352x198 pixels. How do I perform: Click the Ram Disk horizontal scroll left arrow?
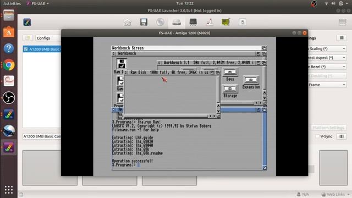210,116
